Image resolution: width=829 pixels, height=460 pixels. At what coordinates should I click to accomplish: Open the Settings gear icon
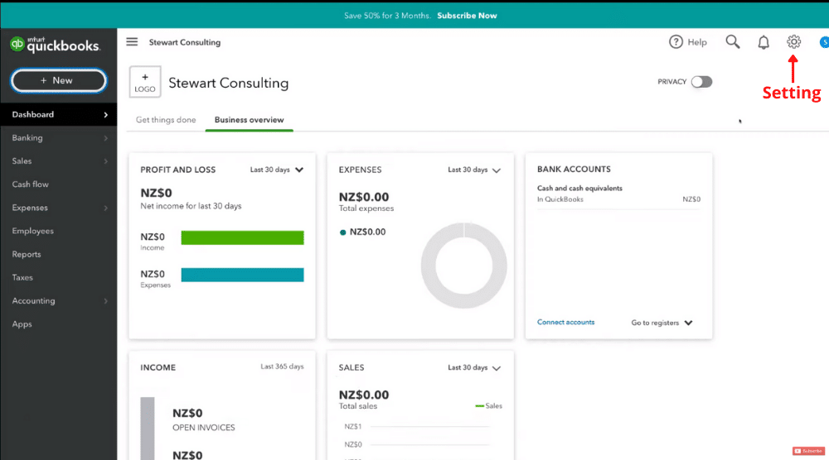point(793,41)
